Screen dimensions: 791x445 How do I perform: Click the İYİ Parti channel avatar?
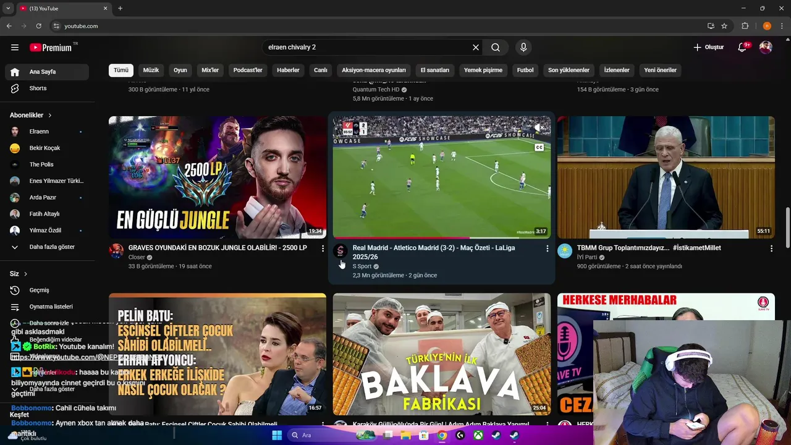point(565,251)
